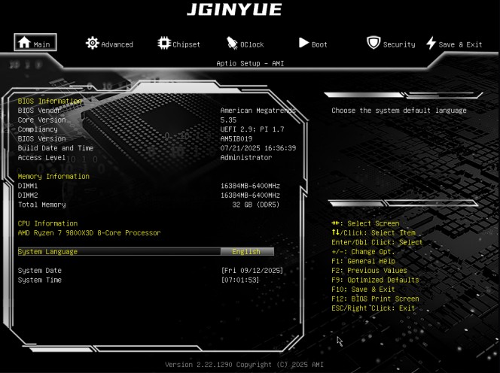Click the 32 GB (DDR5) value
Viewport: 500px width, 373px height.
(256, 205)
